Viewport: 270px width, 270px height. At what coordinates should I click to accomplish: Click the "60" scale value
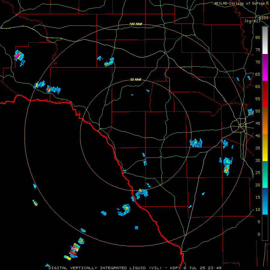[x=258, y=87]
